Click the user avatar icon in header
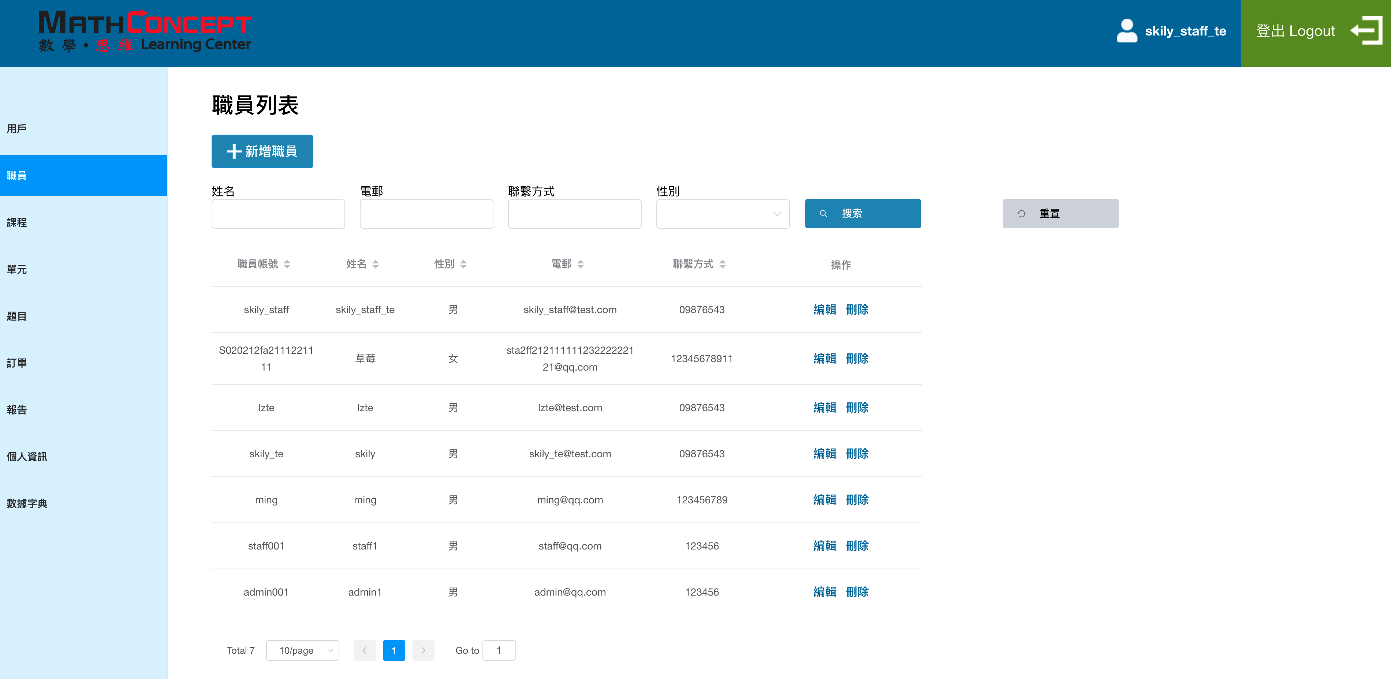The height and width of the screenshot is (679, 1391). [1126, 31]
